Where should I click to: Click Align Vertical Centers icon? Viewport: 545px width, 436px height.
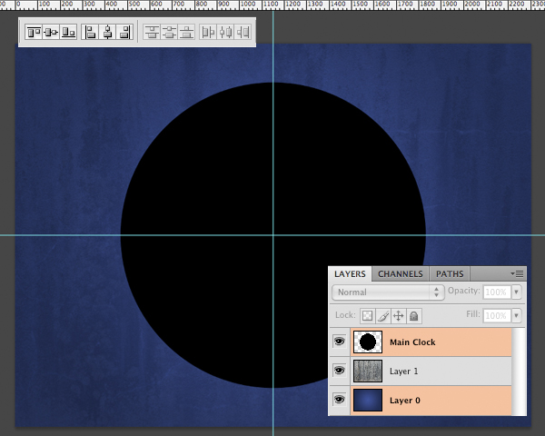click(x=51, y=32)
